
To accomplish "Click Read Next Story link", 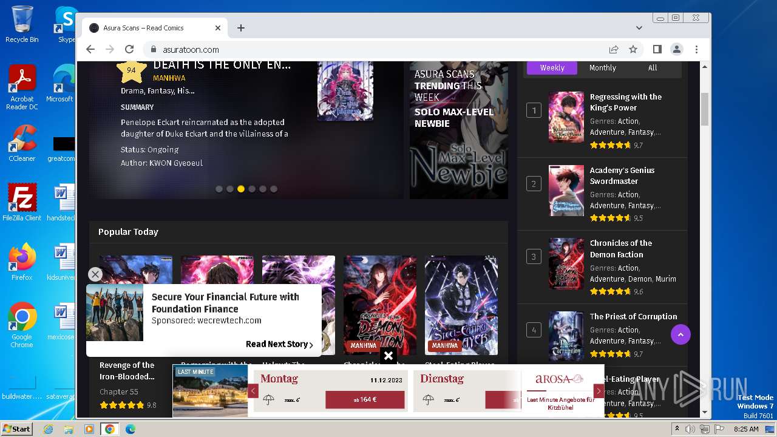I will pos(279,344).
